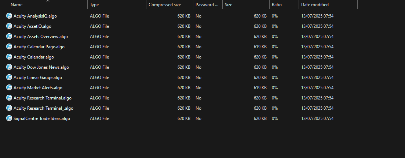Select the Acuity Calendar.algo file name
405x158 pixels.
[34, 57]
